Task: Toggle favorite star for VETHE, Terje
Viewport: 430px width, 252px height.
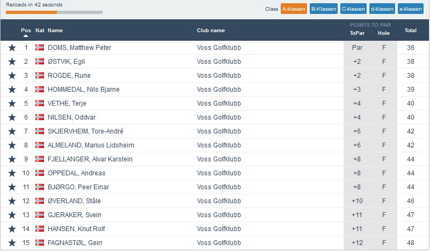Action: click(x=12, y=103)
